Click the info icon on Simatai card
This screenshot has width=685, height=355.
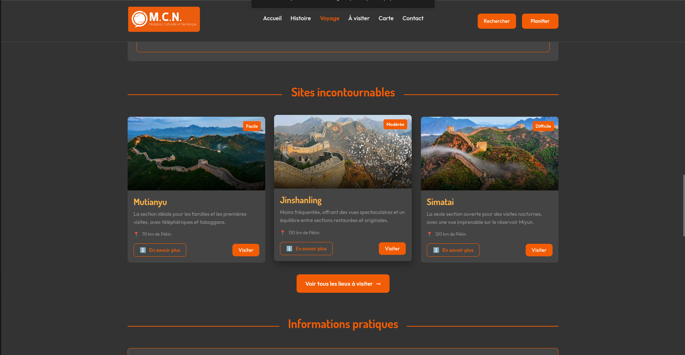[x=436, y=250]
